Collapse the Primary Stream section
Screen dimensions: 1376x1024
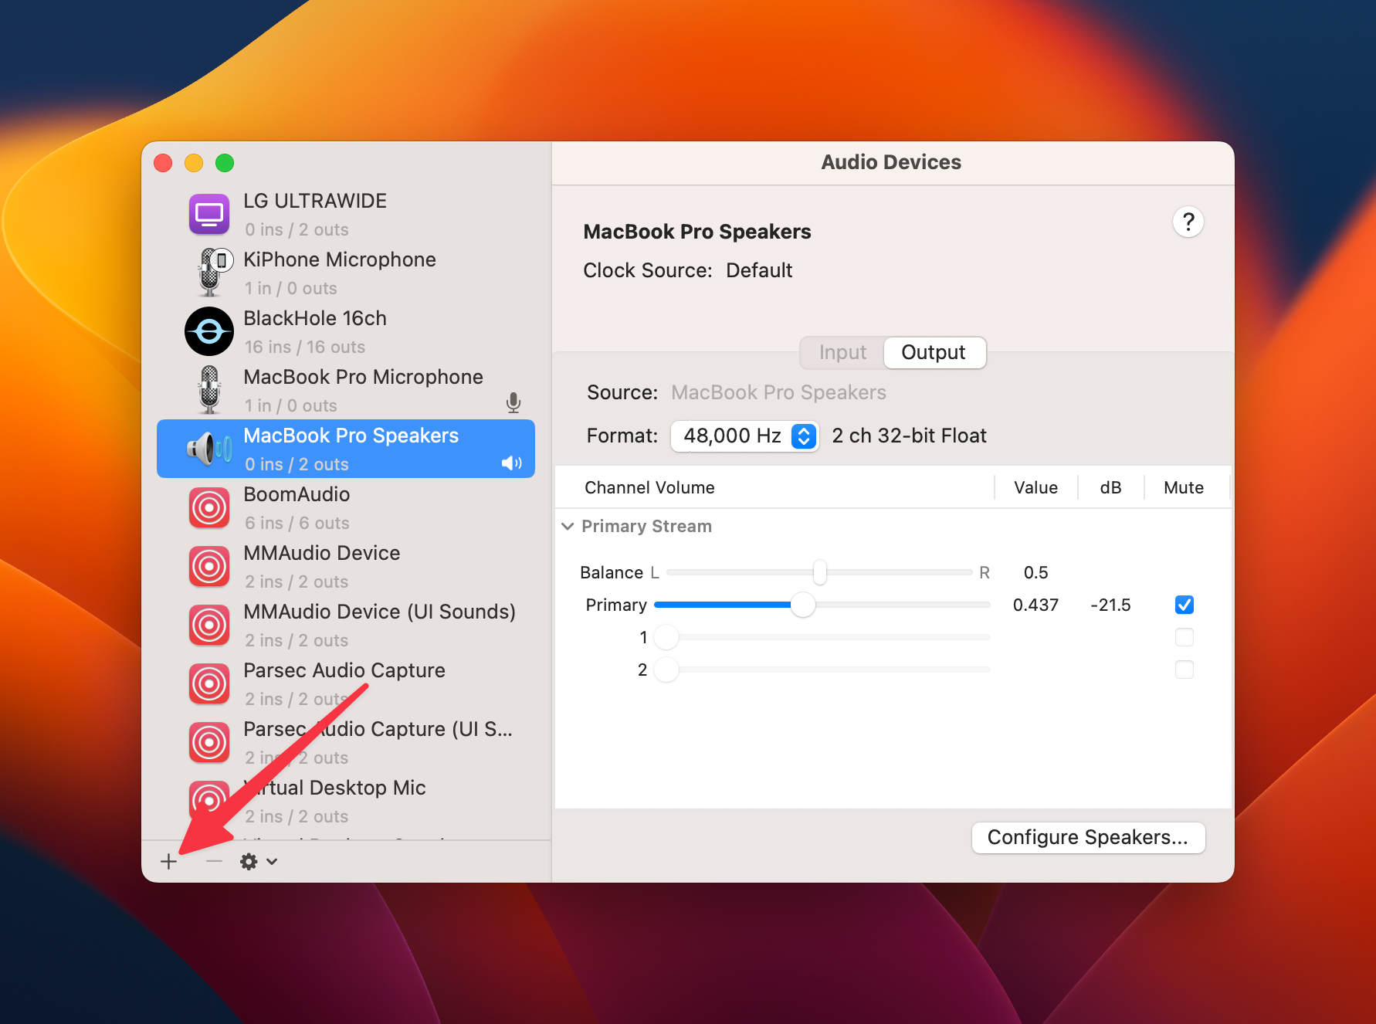pos(568,526)
